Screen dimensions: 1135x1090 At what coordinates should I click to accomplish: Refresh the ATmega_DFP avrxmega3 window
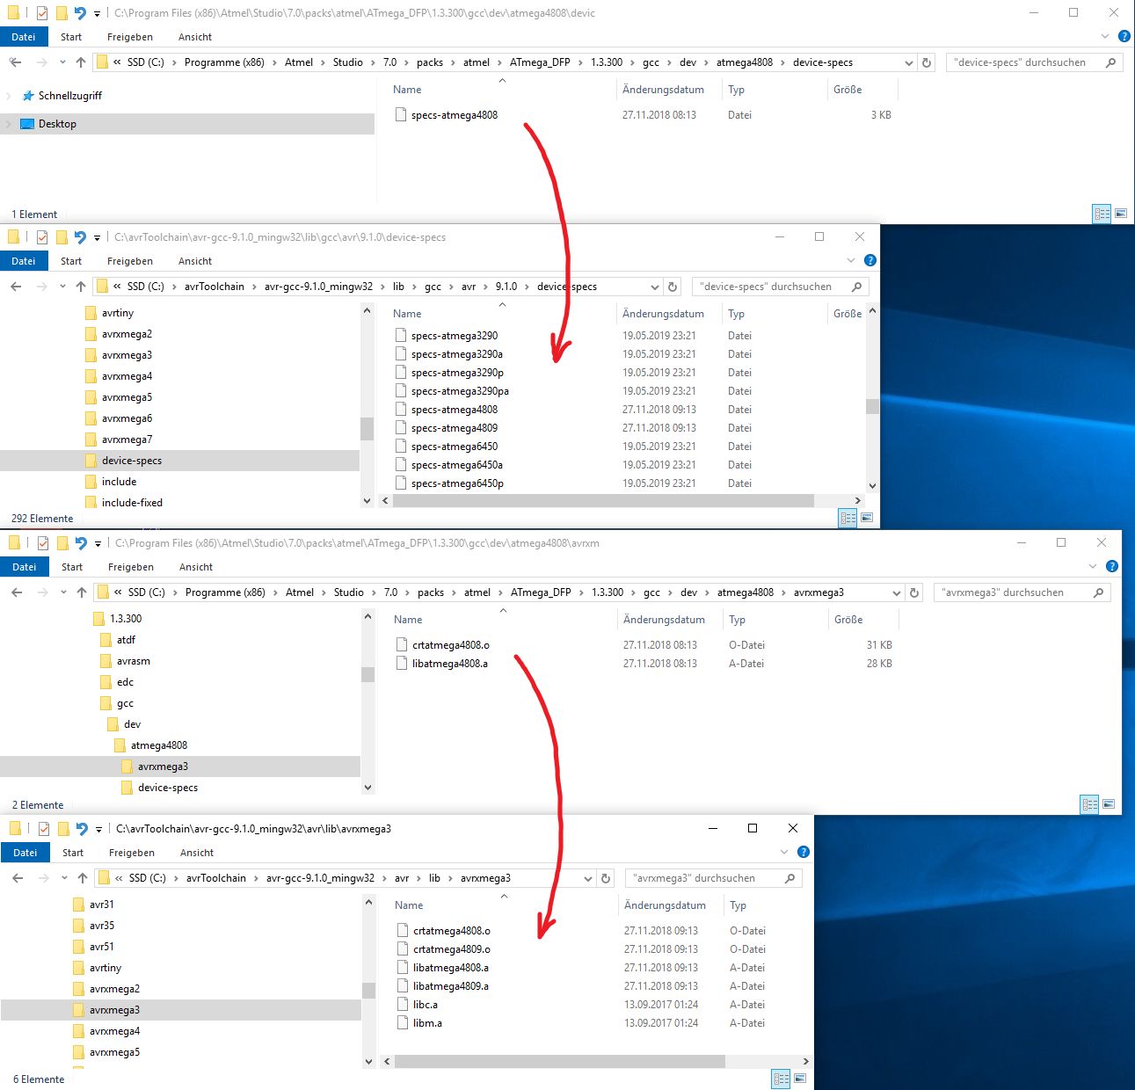(x=914, y=592)
